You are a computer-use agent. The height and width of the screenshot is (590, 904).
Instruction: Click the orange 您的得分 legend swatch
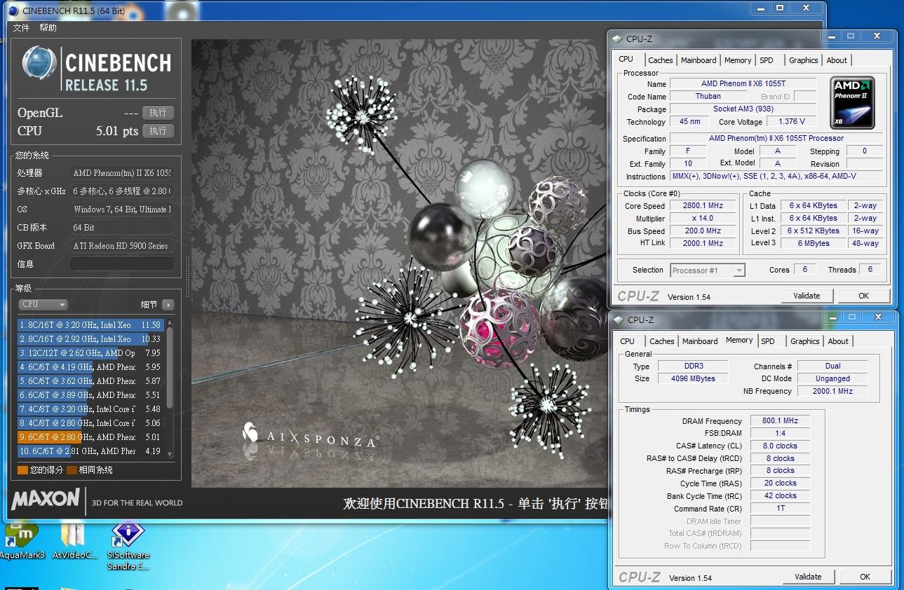[22, 470]
